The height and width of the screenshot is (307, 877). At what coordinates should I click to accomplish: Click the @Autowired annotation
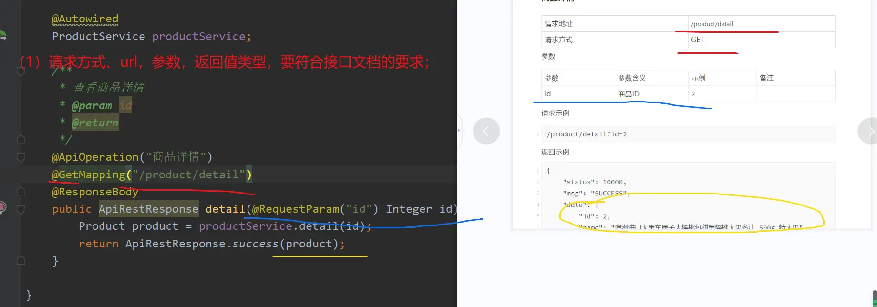85,19
